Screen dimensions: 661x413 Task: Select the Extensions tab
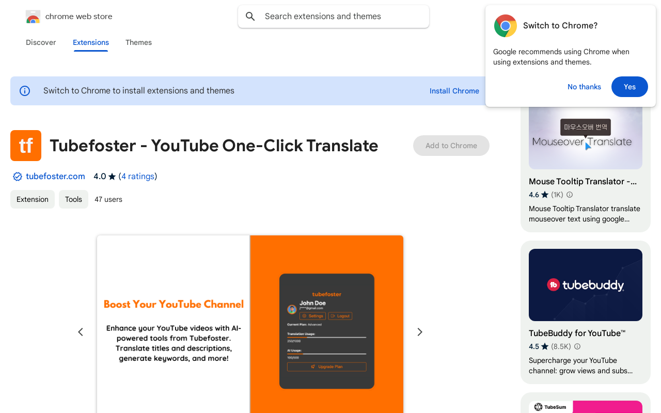coord(91,42)
